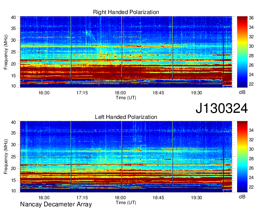258x209 pixels.
Task: Click the Left Handed plot color bar
Action: pos(242,157)
